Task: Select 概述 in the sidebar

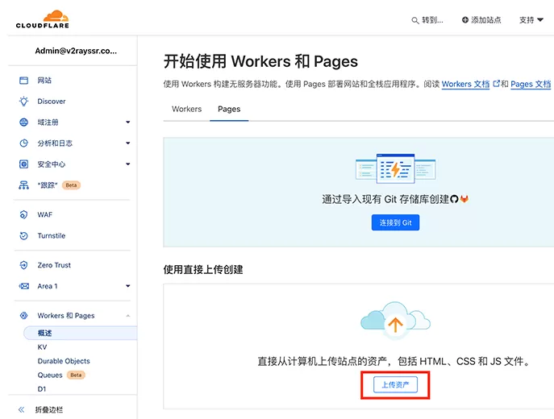Action: 80,333
